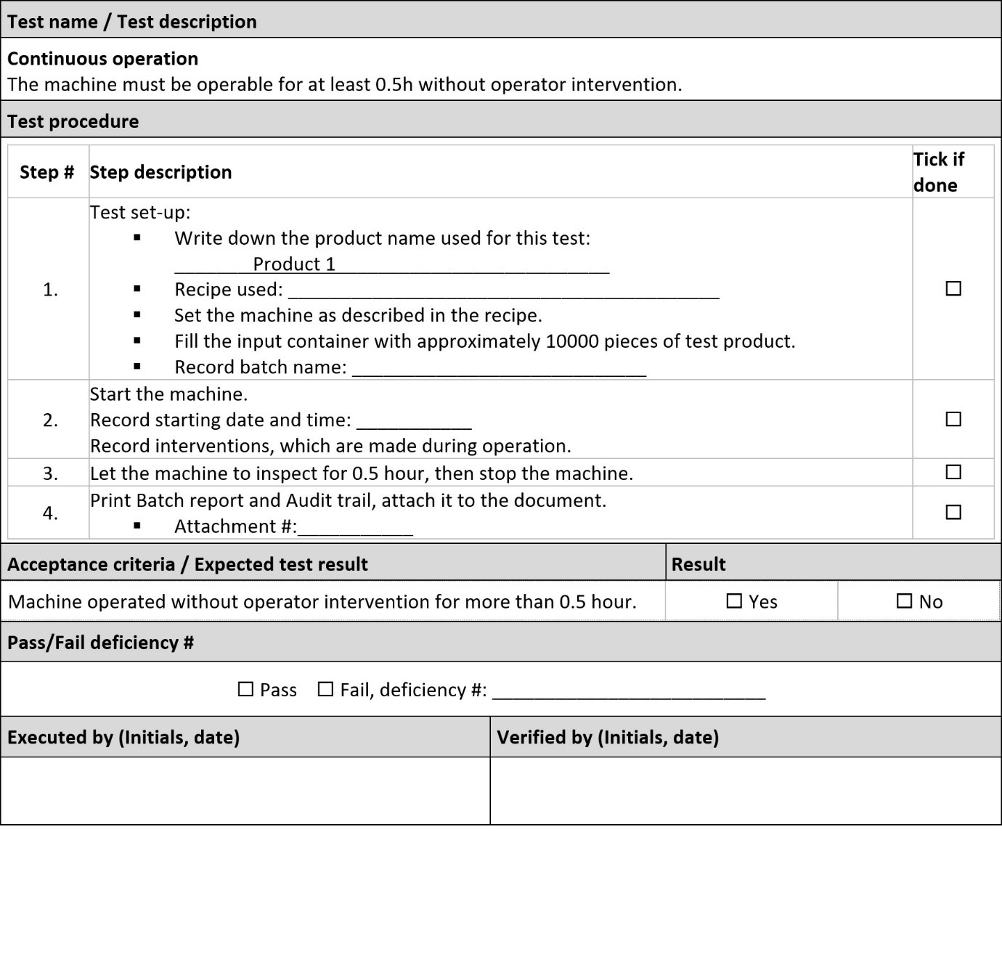1002x957 pixels.
Task: Click the Record batch name blank
Action: [x=499, y=368]
